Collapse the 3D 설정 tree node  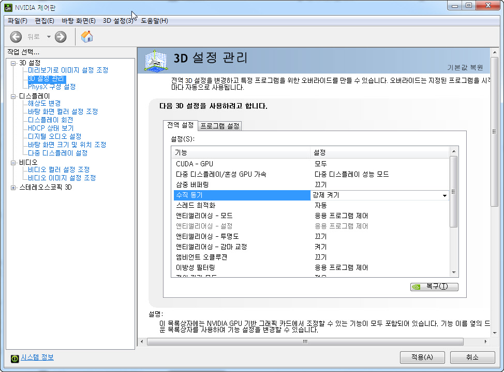click(x=13, y=63)
